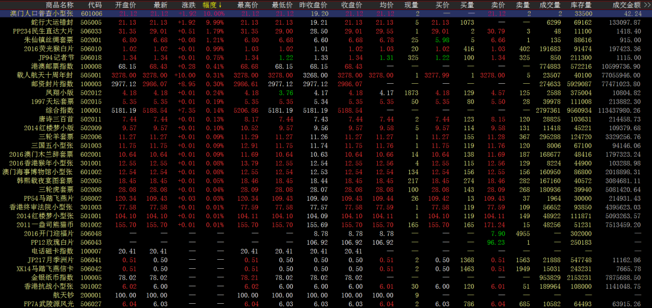Viewport: 652px width, 308px height.
Task: Sort by 买价 column header
Action: click(443, 5)
